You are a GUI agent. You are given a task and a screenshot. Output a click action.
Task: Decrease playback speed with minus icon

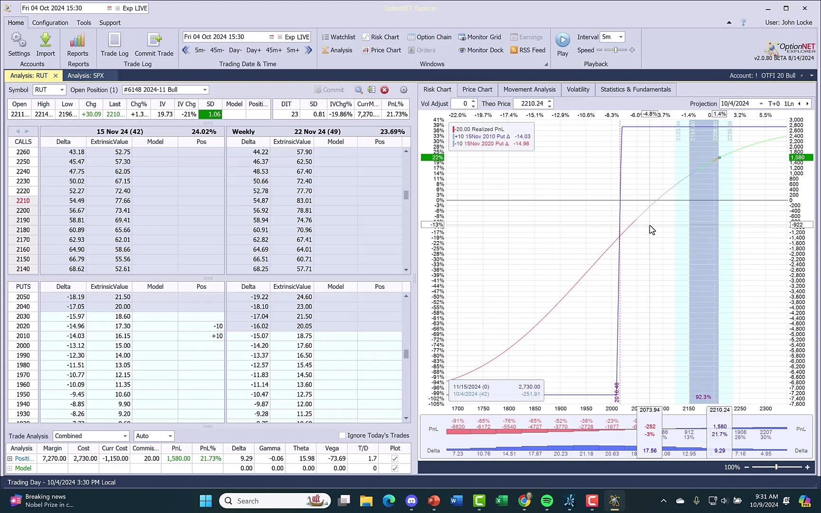tap(599, 50)
